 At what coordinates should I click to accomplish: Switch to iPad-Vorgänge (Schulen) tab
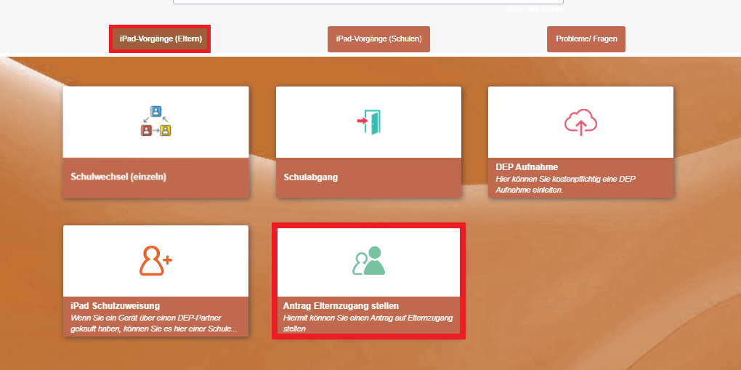pos(378,39)
